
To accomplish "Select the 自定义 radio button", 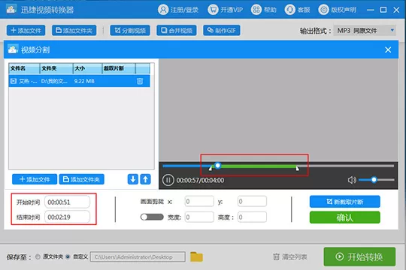I will click(x=68, y=256).
